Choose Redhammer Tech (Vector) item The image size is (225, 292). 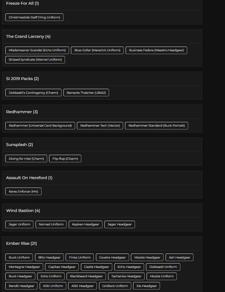(100, 125)
